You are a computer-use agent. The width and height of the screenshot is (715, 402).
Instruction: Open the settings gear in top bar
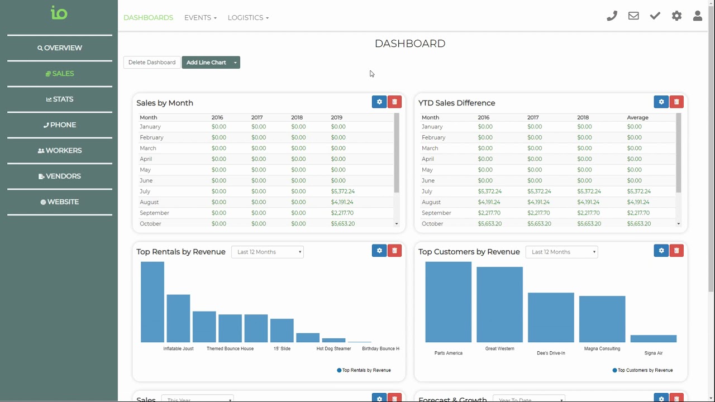tap(676, 16)
